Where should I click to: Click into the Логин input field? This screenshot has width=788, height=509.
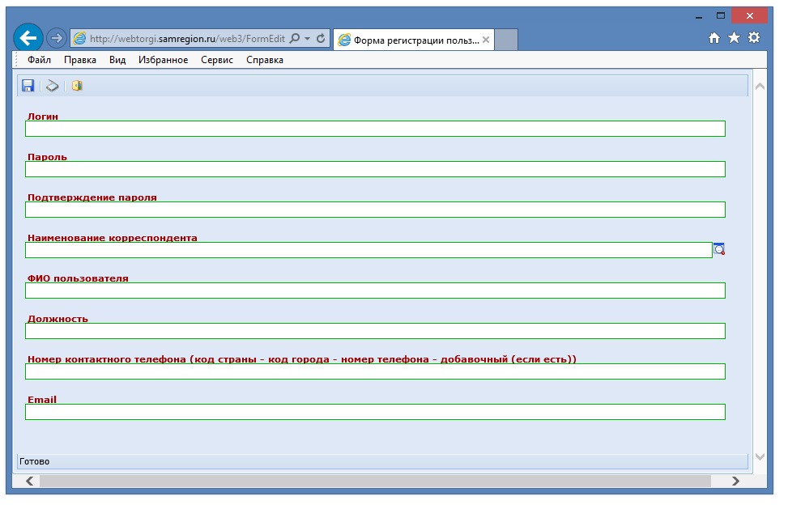pyautogui.click(x=375, y=129)
